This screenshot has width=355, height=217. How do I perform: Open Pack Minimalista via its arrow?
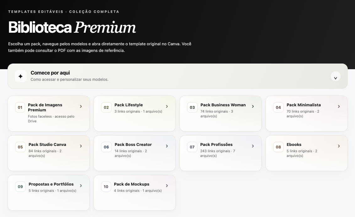point(339,106)
